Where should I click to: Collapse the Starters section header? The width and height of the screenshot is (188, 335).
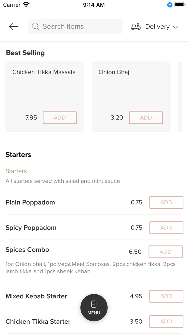pyautogui.click(x=18, y=155)
